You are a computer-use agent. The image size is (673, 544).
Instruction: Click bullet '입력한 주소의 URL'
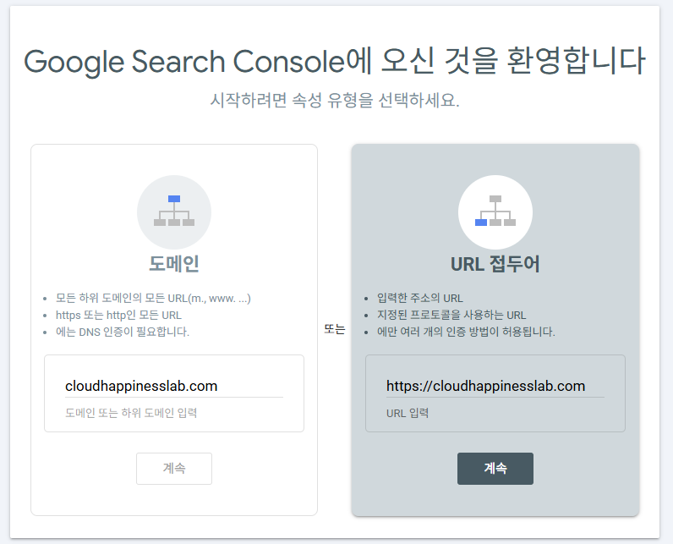pos(419,299)
